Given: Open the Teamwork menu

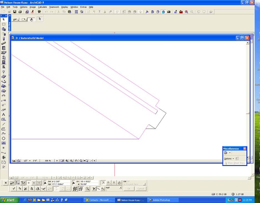Looking at the screenshot, I should click(54, 7).
